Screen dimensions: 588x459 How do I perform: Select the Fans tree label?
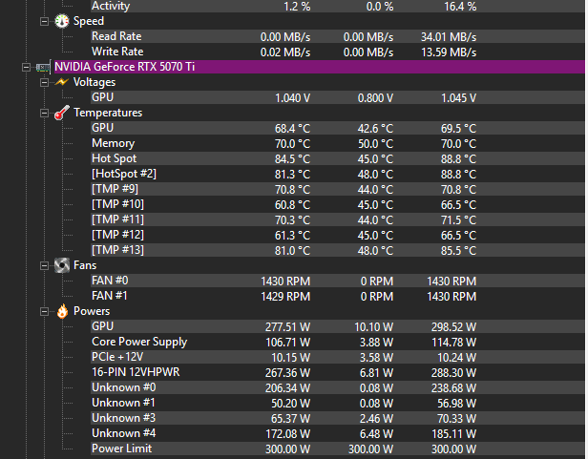tap(85, 265)
